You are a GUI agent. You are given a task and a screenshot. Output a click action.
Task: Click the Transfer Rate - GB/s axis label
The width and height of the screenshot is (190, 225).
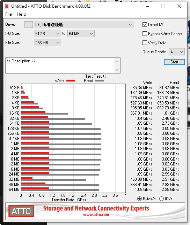[x=69, y=200]
